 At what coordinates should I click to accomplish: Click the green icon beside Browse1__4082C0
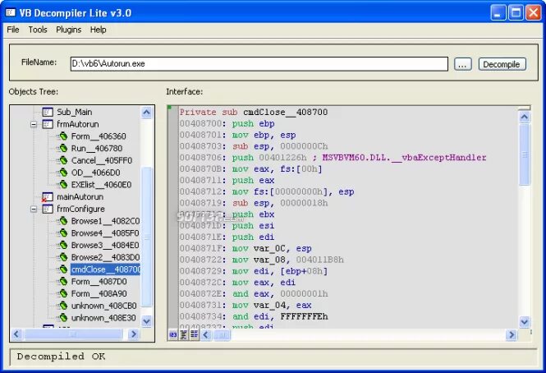point(63,221)
